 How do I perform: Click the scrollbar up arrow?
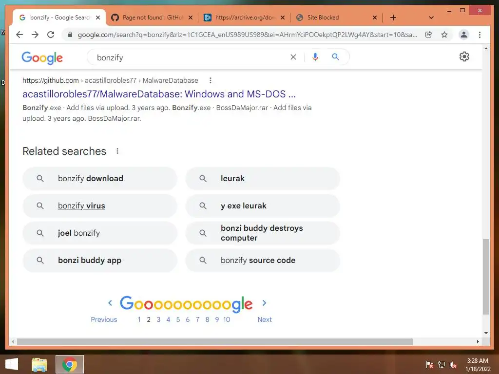[486, 48]
